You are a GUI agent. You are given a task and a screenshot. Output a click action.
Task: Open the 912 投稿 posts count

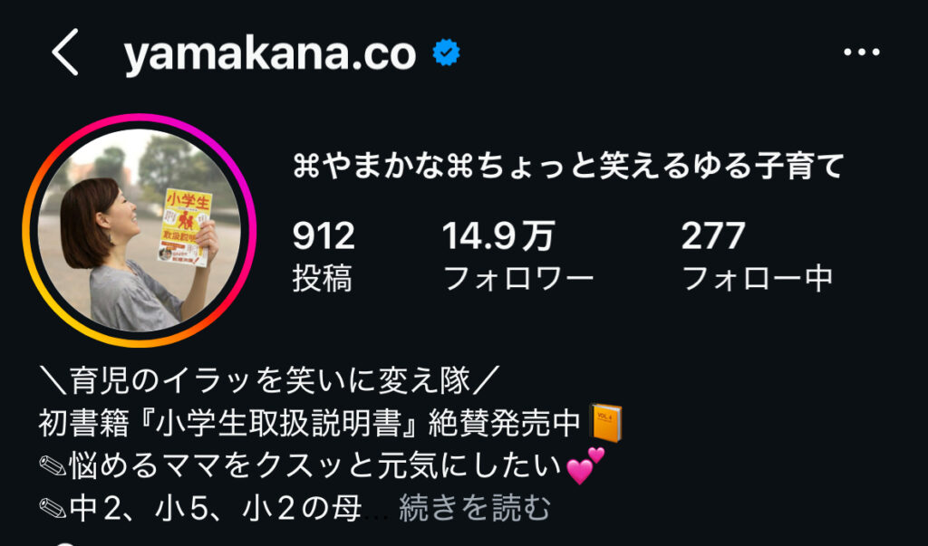(x=324, y=256)
